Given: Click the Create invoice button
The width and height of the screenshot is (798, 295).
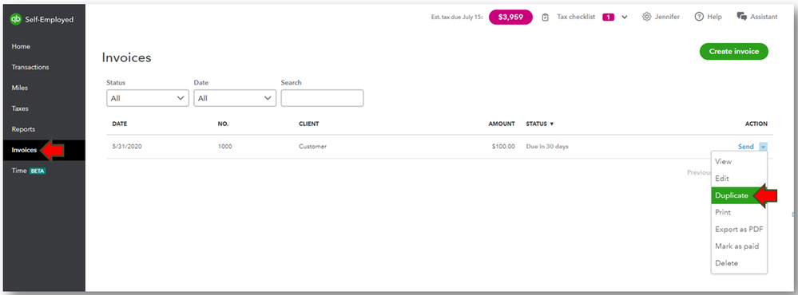Looking at the screenshot, I should (x=734, y=51).
